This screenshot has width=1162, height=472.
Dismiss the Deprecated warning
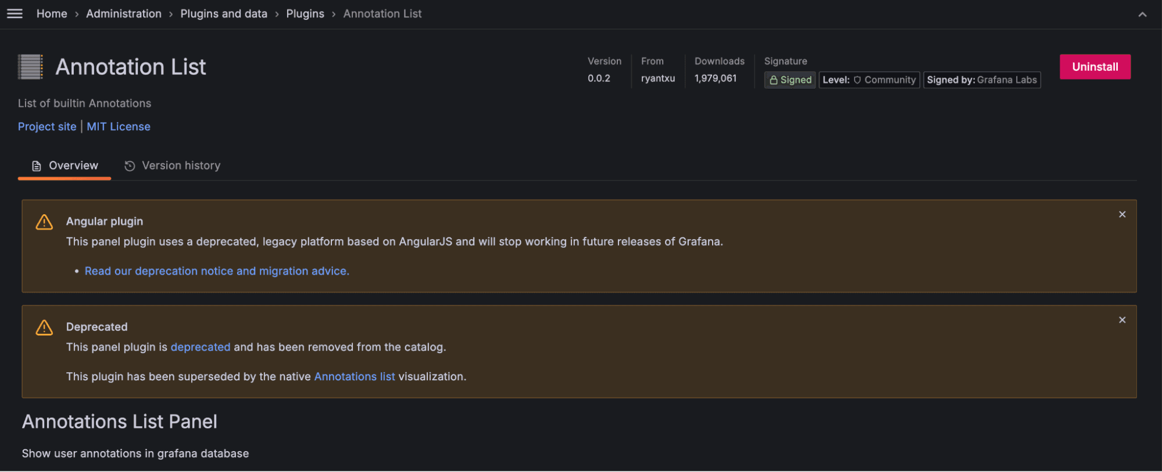click(1122, 320)
